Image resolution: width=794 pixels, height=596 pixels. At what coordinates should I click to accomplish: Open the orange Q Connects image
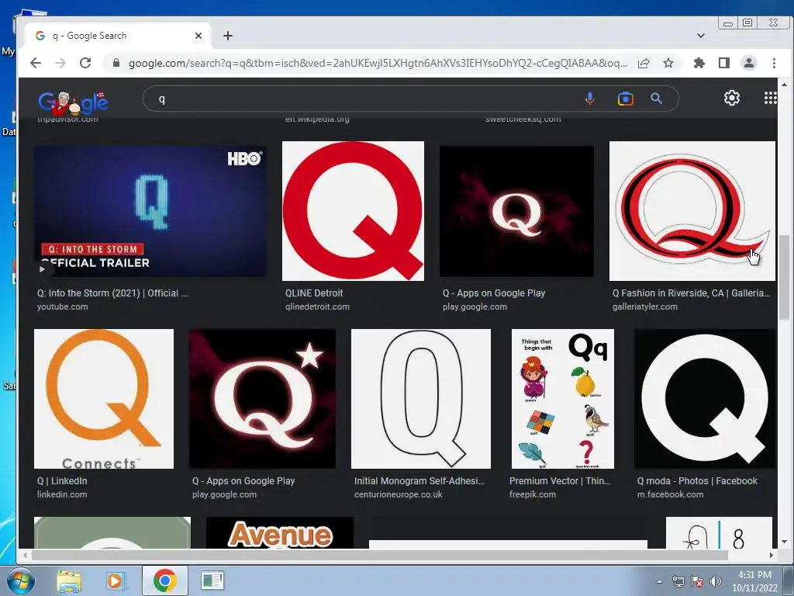pyautogui.click(x=104, y=399)
